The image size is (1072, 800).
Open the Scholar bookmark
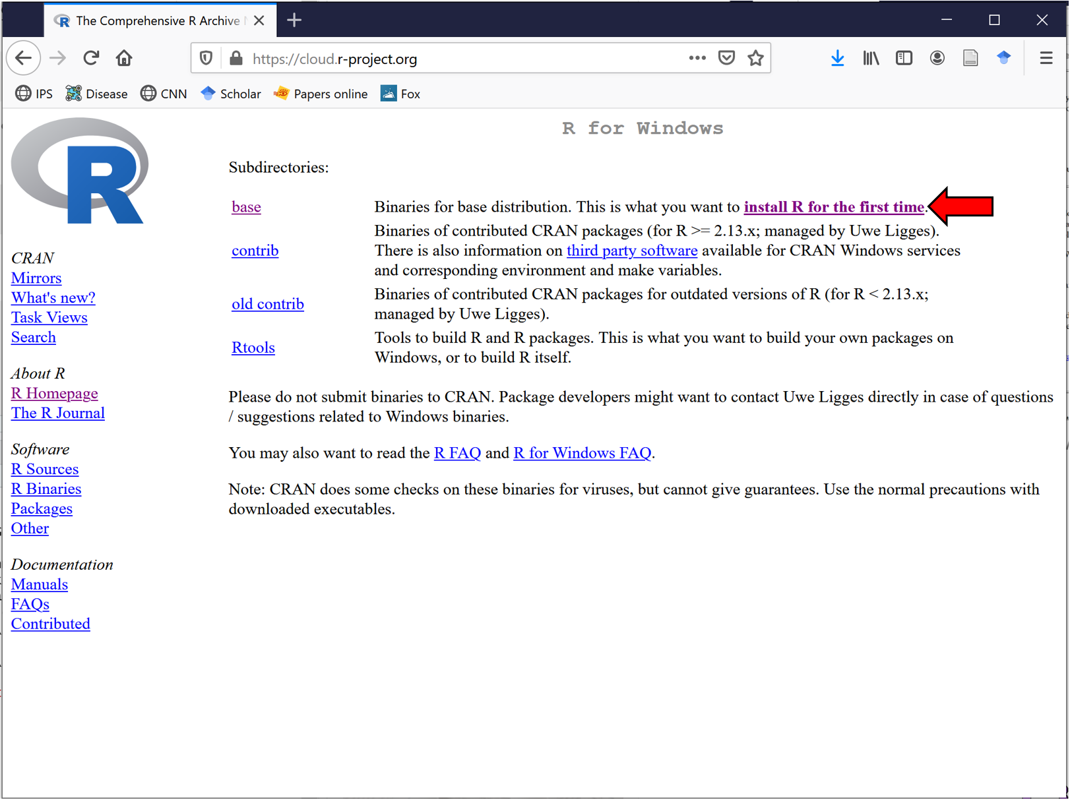pyautogui.click(x=231, y=94)
